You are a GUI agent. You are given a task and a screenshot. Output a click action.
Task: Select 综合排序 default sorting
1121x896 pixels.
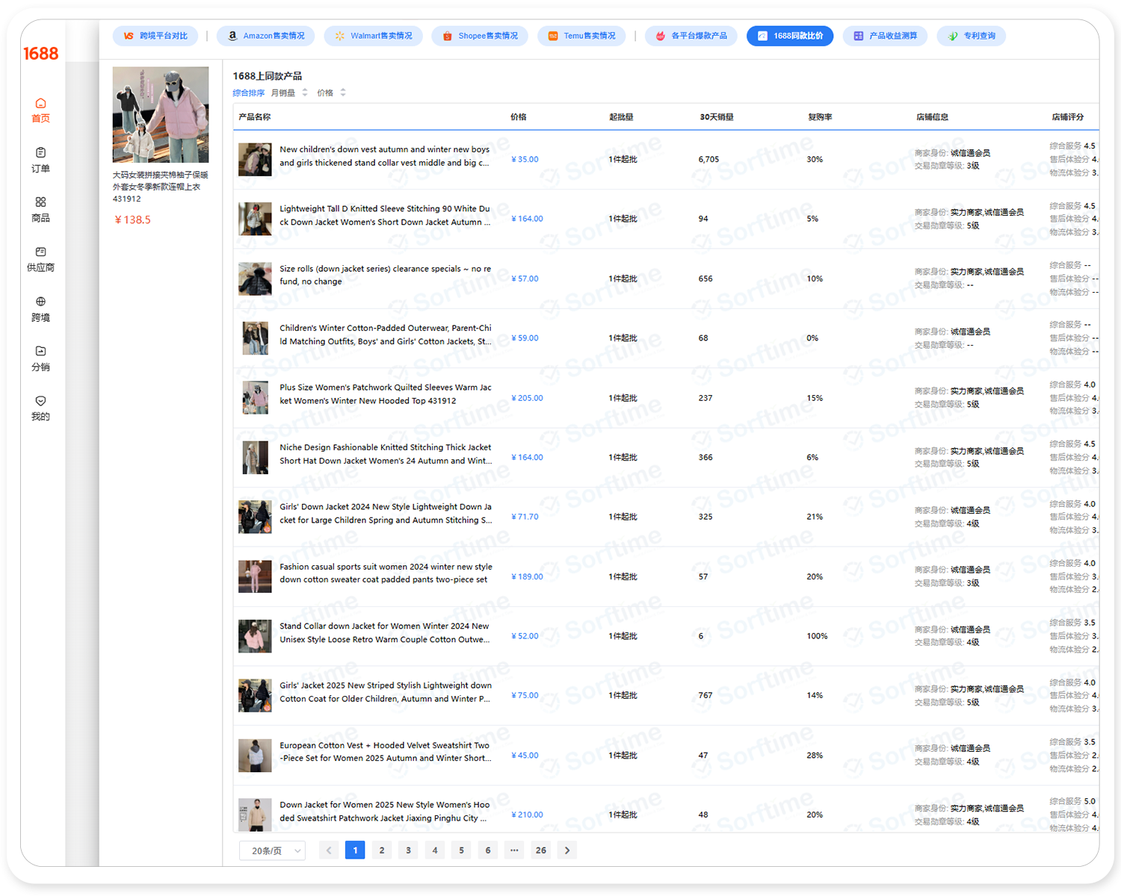248,93
